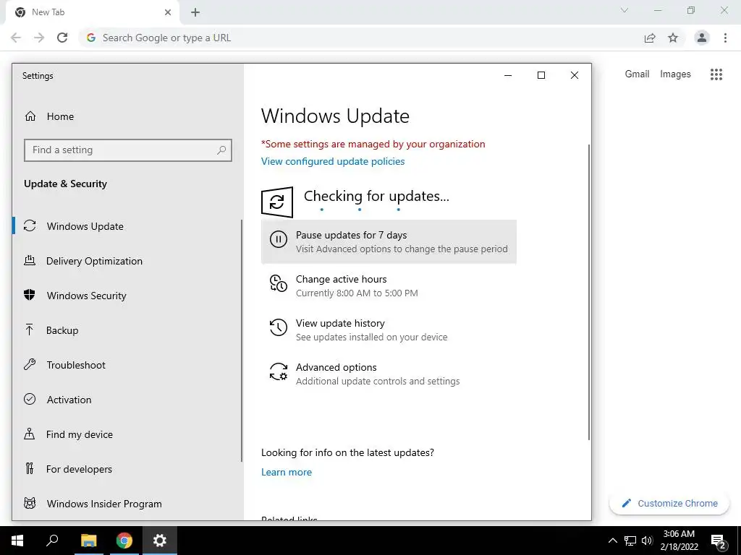Click the large update refresh icon

click(277, 202)
